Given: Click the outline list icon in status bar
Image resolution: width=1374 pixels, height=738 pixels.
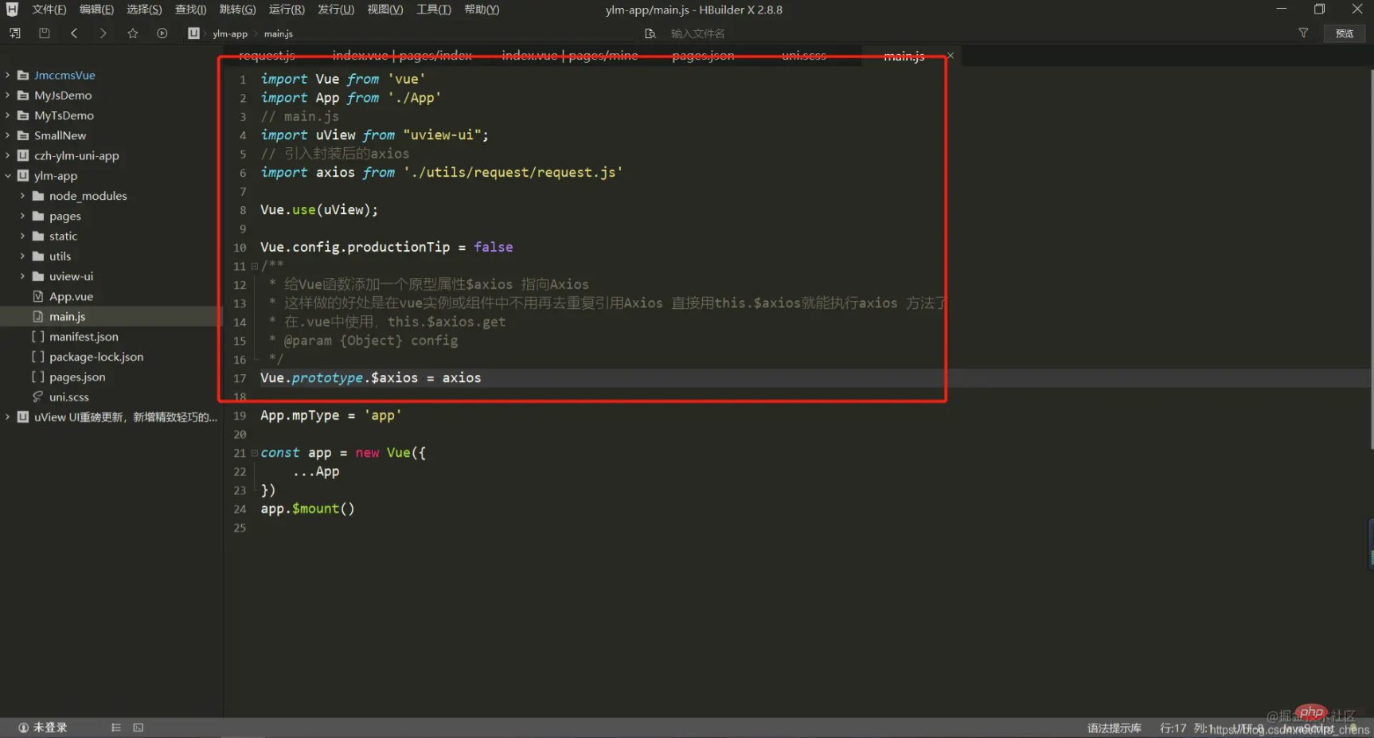Looking at the screenshot, I should point(116,728).
